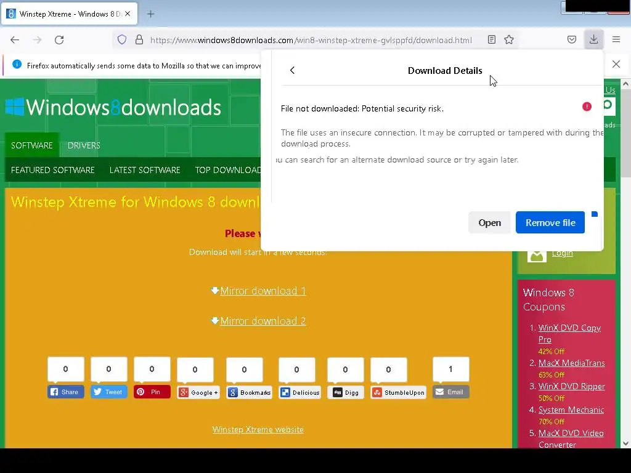Click the '42% Off' coupon text
The image size is (631, 473).
552,351
